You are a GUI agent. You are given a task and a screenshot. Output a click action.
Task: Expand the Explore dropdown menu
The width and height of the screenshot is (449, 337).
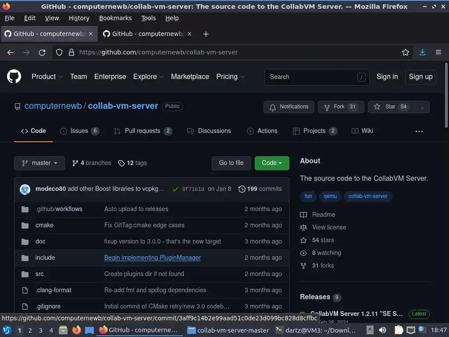coord(148,76)
